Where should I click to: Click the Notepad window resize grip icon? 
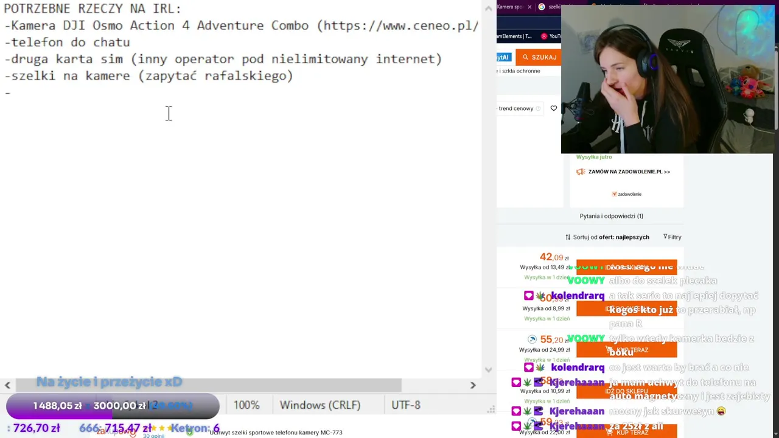pyautogui.click(x=491, y=410)
